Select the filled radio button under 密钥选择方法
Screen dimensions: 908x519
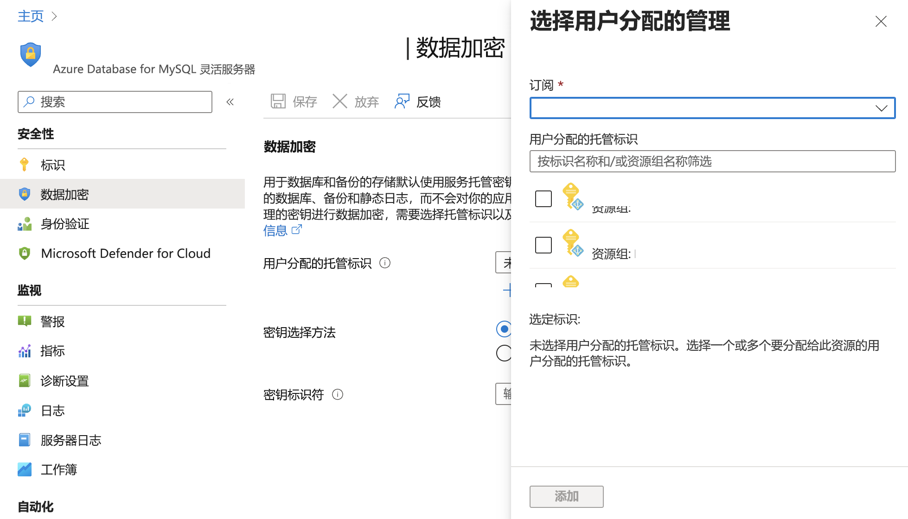504,329
